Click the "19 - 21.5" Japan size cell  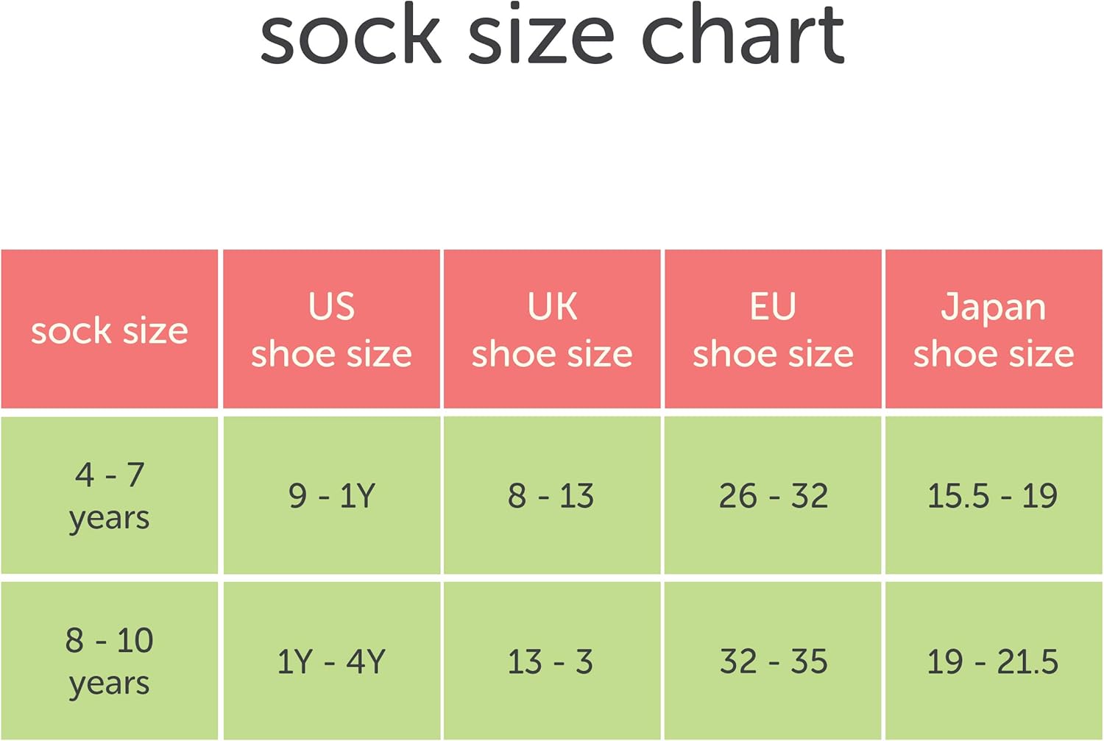[992, 662]
